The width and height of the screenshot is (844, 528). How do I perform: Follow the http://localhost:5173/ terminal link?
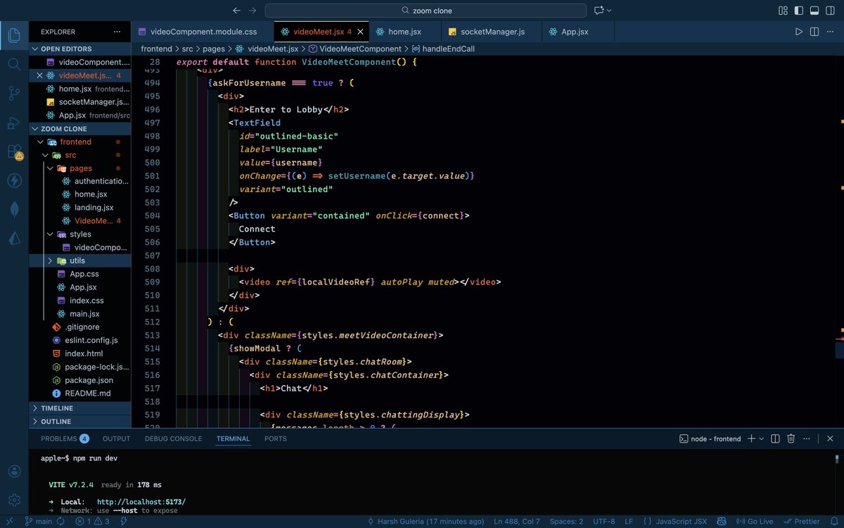141,502
